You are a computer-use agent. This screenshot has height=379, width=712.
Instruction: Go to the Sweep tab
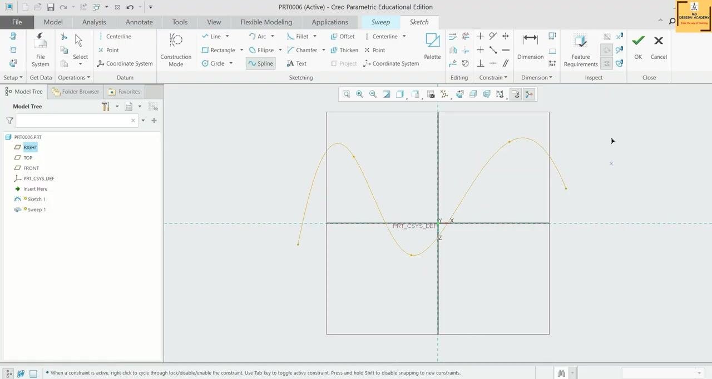[x=380, y=22]
